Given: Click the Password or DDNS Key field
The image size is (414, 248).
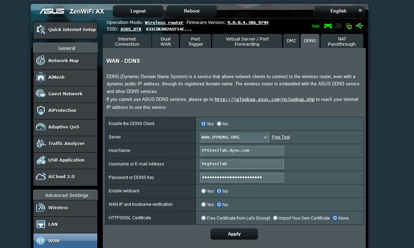Looking at the screenshot, I should pyautogui.click(x=242, y=178).
